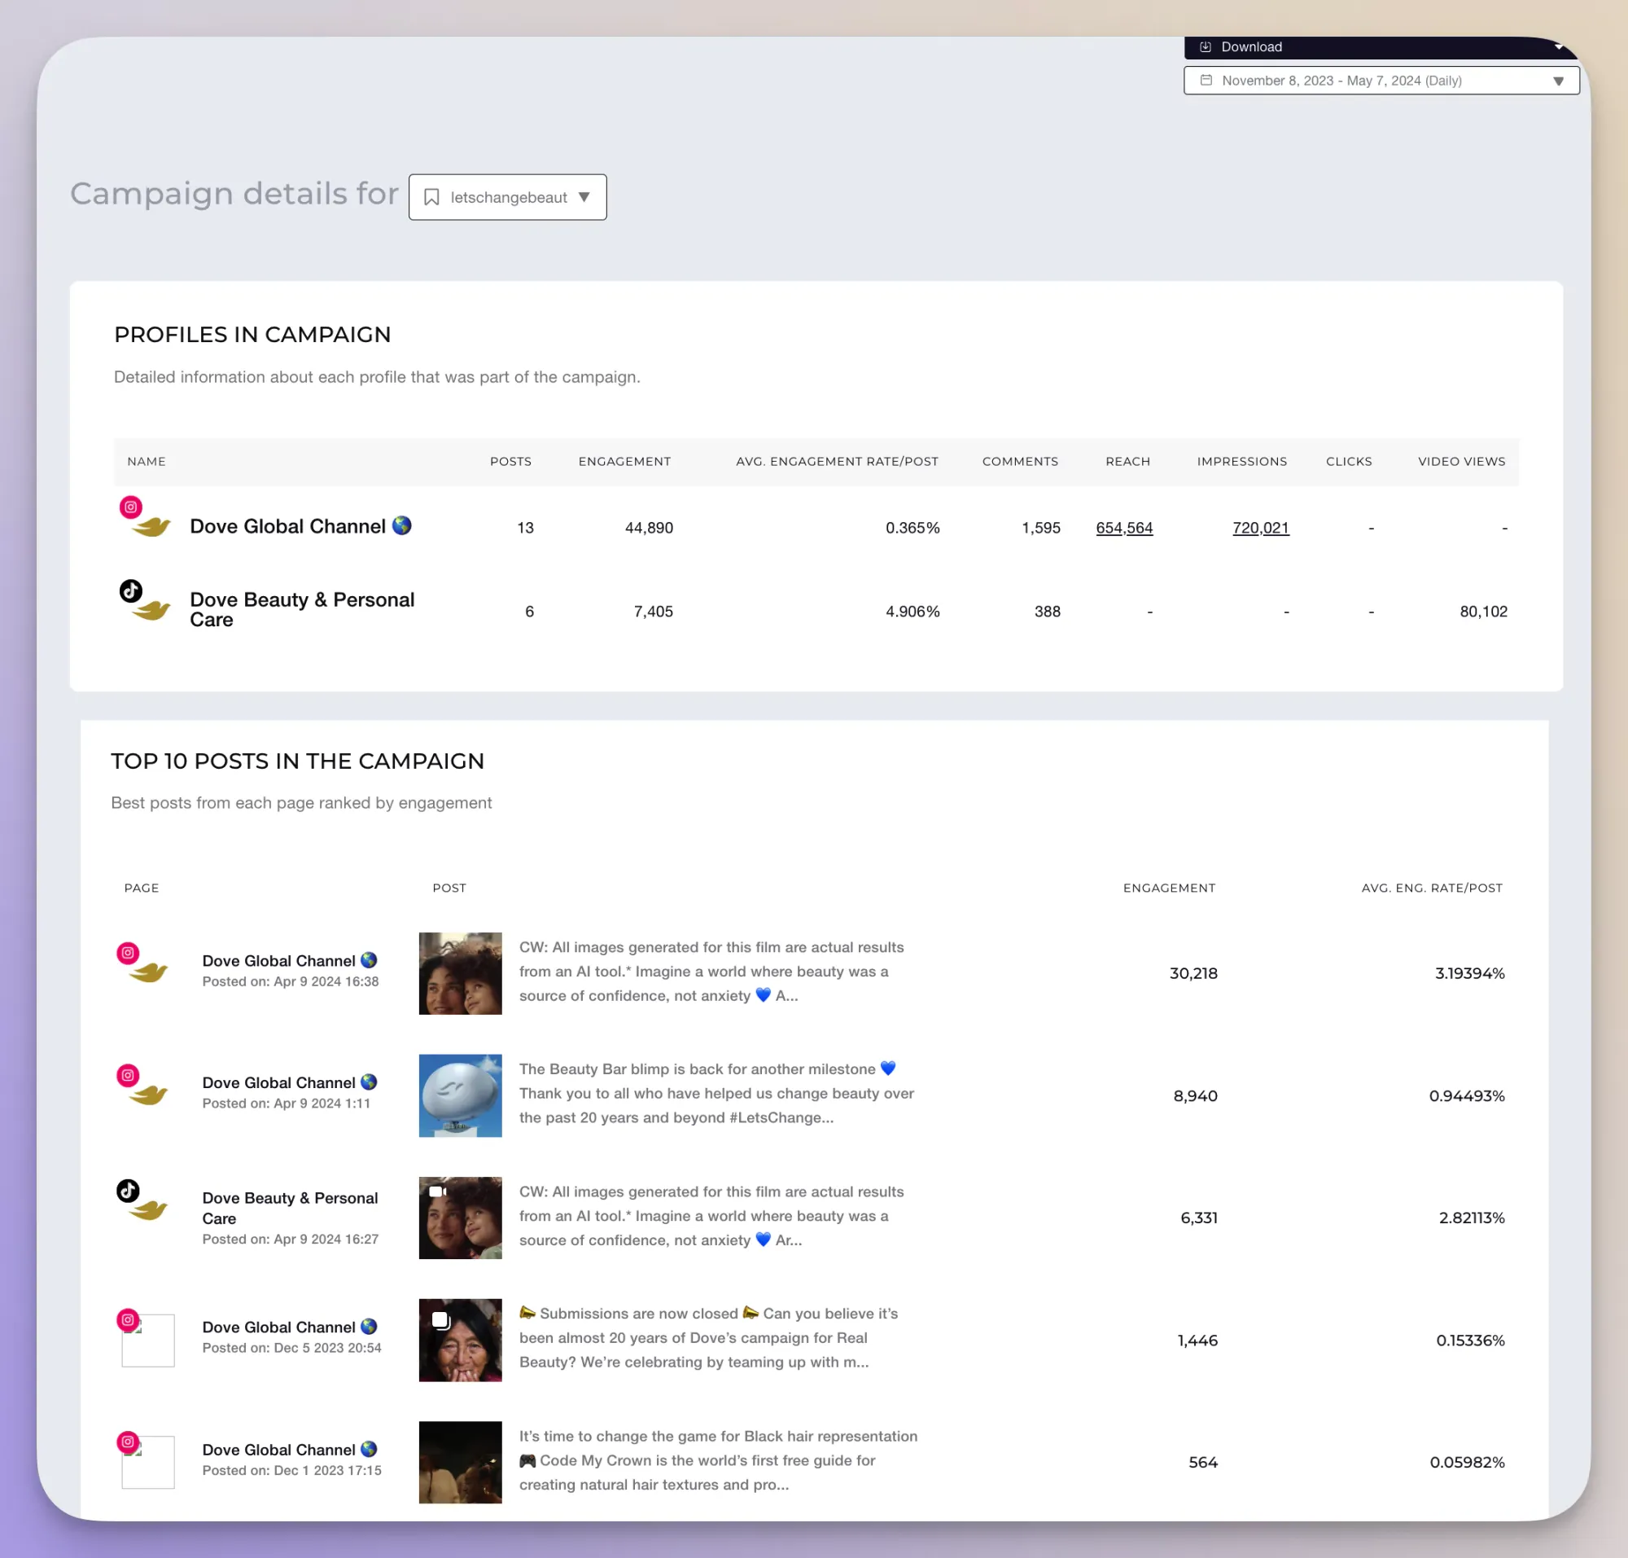Click the 2.82113% engagement rate value
The width and height of the screenshot is (1628, 1558).
point(1471,1218)
